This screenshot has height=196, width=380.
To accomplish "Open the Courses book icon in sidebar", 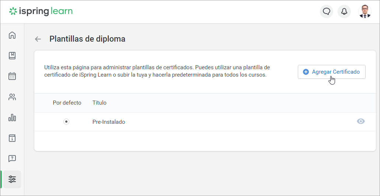I will (12, 56).
